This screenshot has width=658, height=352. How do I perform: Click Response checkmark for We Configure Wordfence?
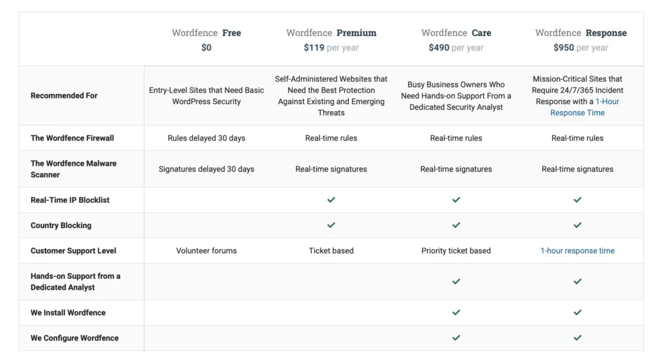[578, 338]
